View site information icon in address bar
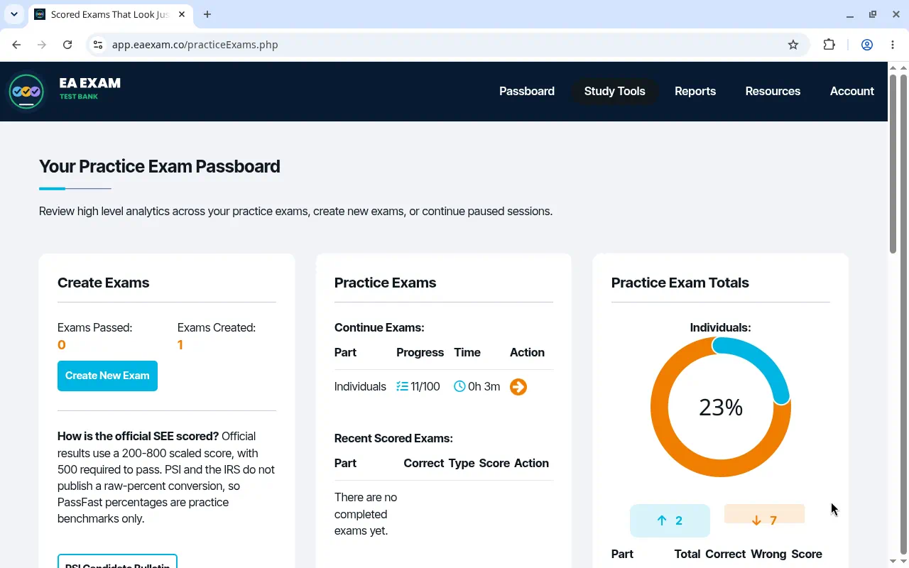The image size is (909, 568). tap(98, 45)
